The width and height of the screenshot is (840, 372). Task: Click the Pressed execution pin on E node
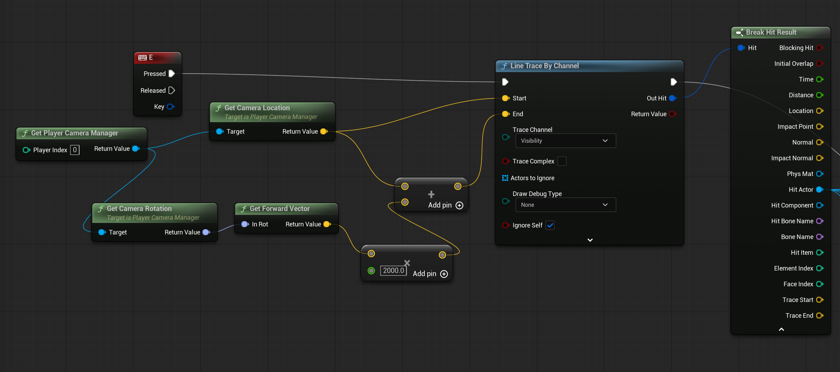[x=172, y=73]
